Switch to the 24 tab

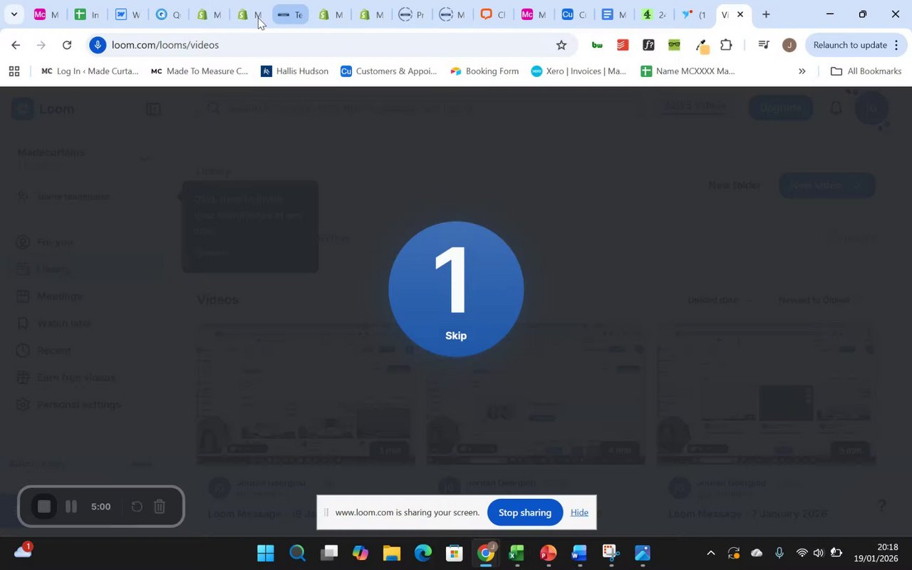coord(654,14)
